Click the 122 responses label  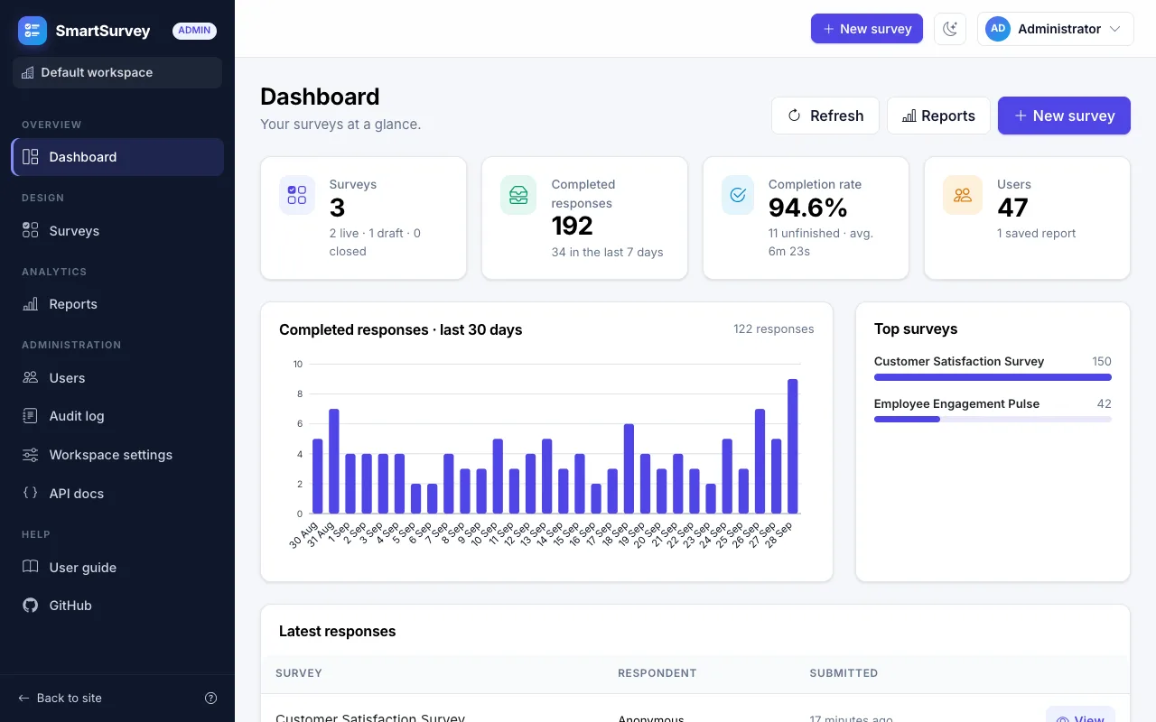click(x=774, y=329)
